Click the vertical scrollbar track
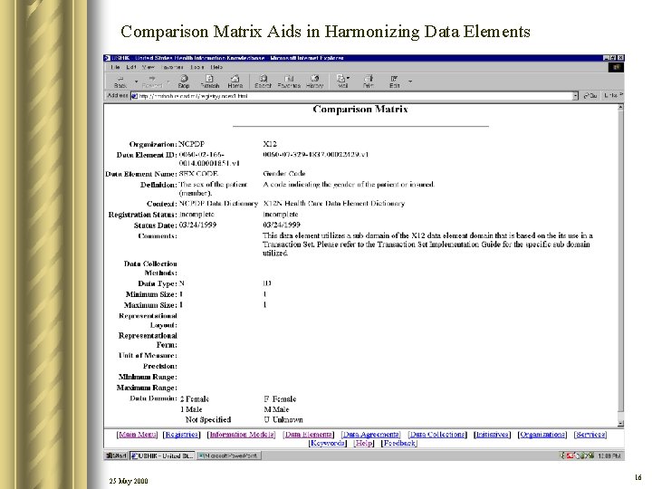This screenshot has height=489, width=652. coord(620,416)
